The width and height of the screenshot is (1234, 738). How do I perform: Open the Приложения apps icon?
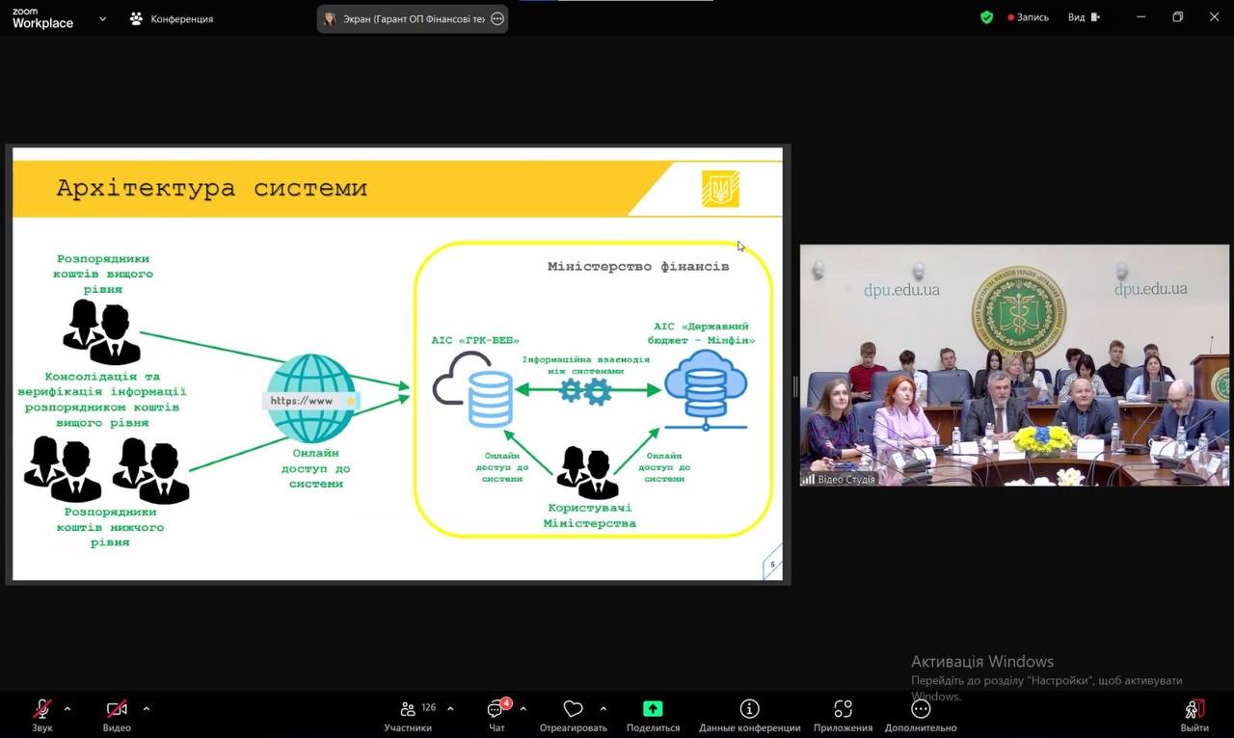(843, 709)
